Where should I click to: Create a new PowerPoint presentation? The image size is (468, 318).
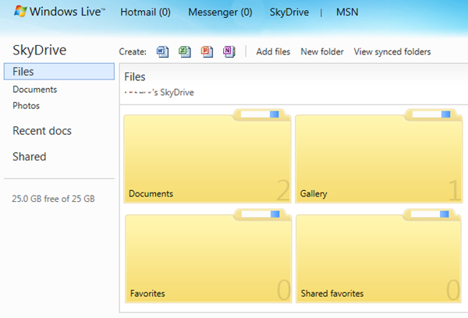[x=206, y=51]
